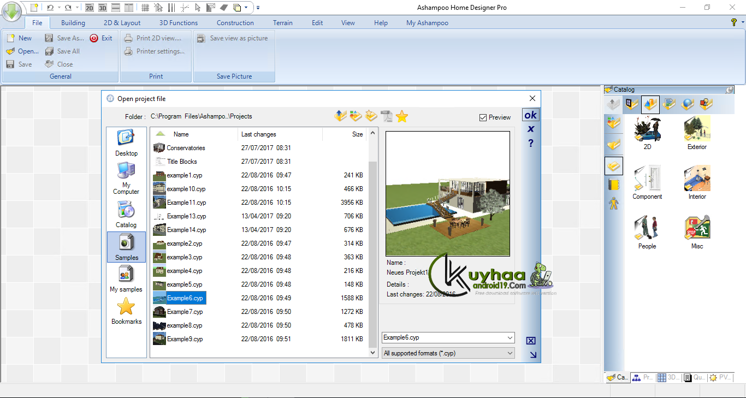Open Bookmarks in the dialog sidebar
This screenshot has height=398, width=746.
click(x=126, y=311)
